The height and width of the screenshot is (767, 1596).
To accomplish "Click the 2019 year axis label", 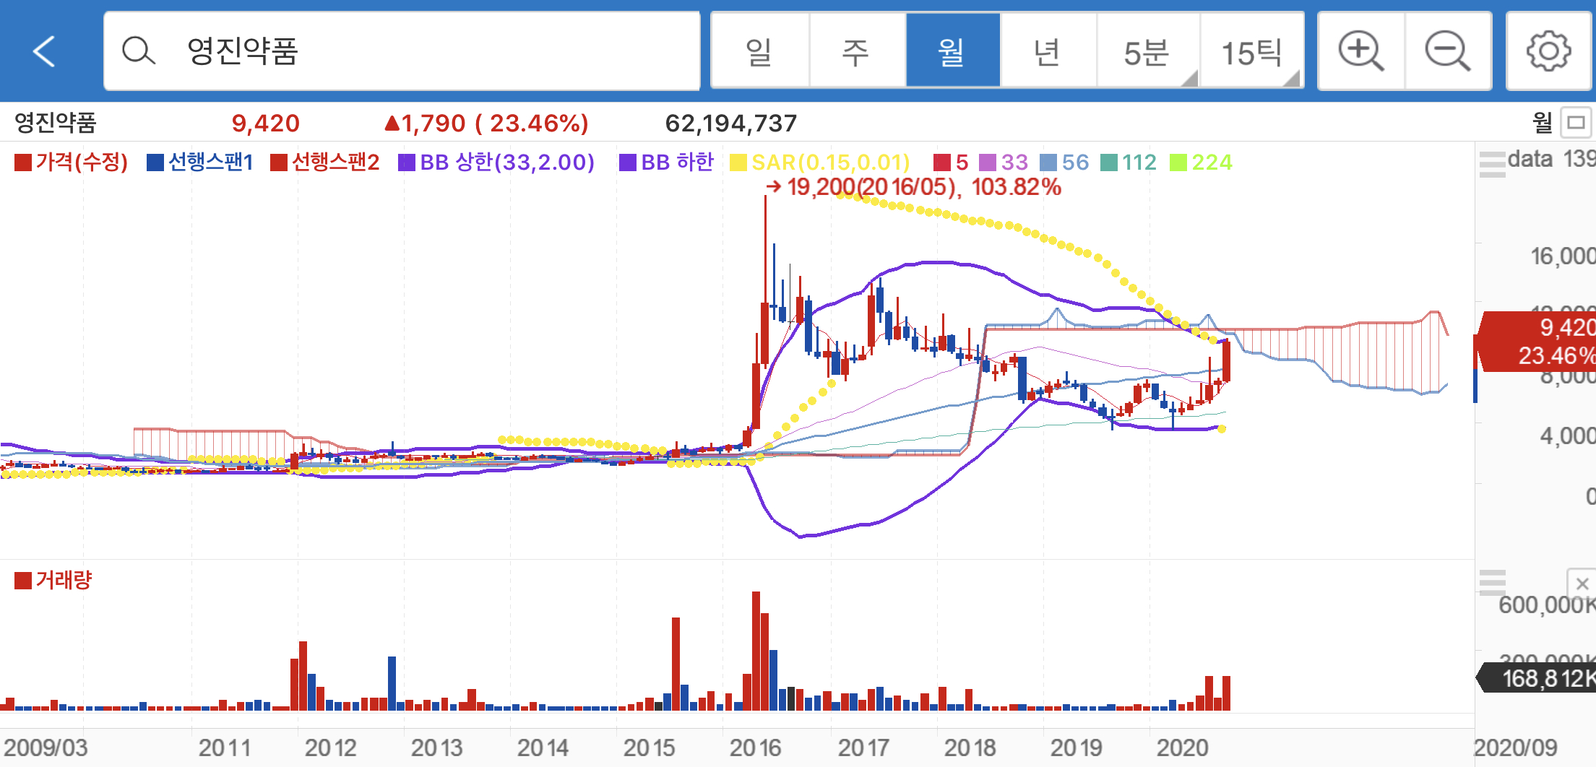I will [1076, 747].
